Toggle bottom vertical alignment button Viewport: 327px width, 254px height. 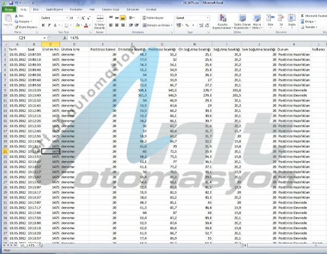tap(123, 18)
